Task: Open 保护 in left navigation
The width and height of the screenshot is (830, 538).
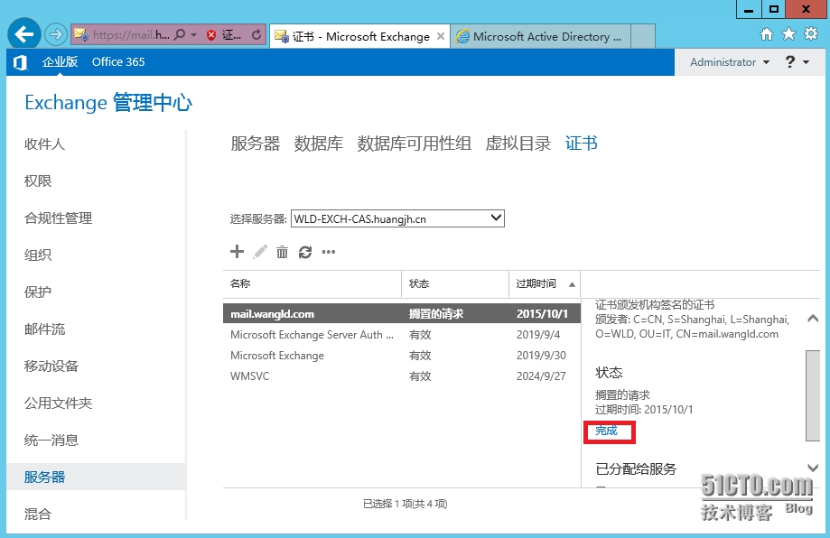Action: (38, 292)
